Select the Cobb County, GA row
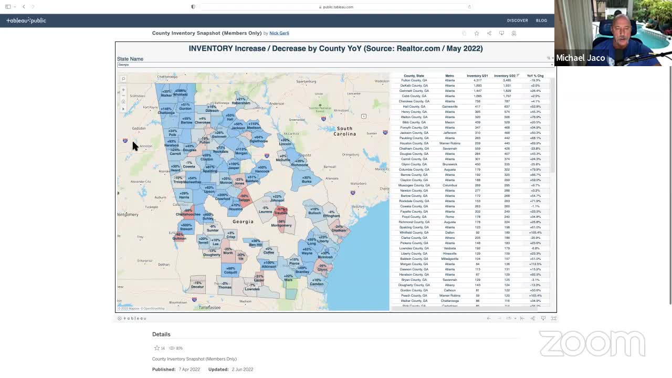Viewport: 672px width, 378px height. pos(470,96)
